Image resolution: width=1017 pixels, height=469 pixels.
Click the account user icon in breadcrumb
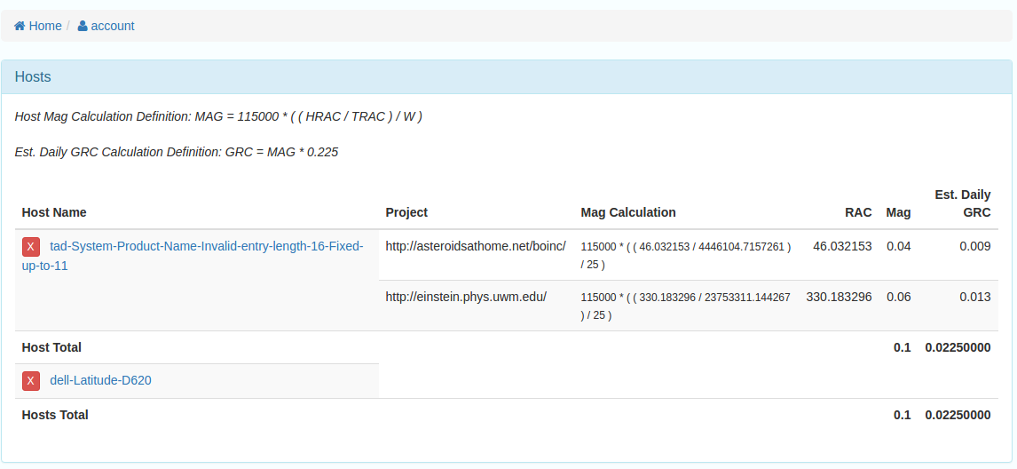83,26
